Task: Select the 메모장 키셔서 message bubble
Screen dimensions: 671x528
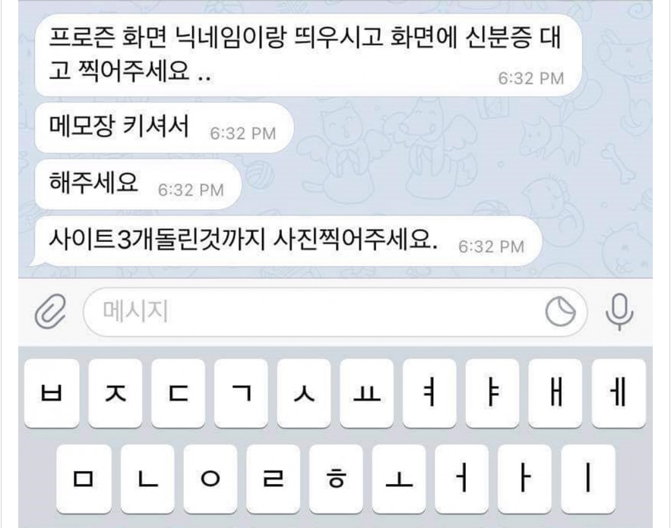Action: [164, 127]
